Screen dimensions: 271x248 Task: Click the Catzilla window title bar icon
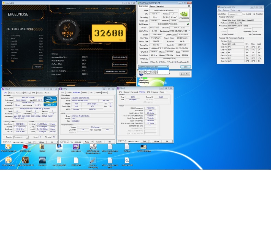(x=4, y=3)
